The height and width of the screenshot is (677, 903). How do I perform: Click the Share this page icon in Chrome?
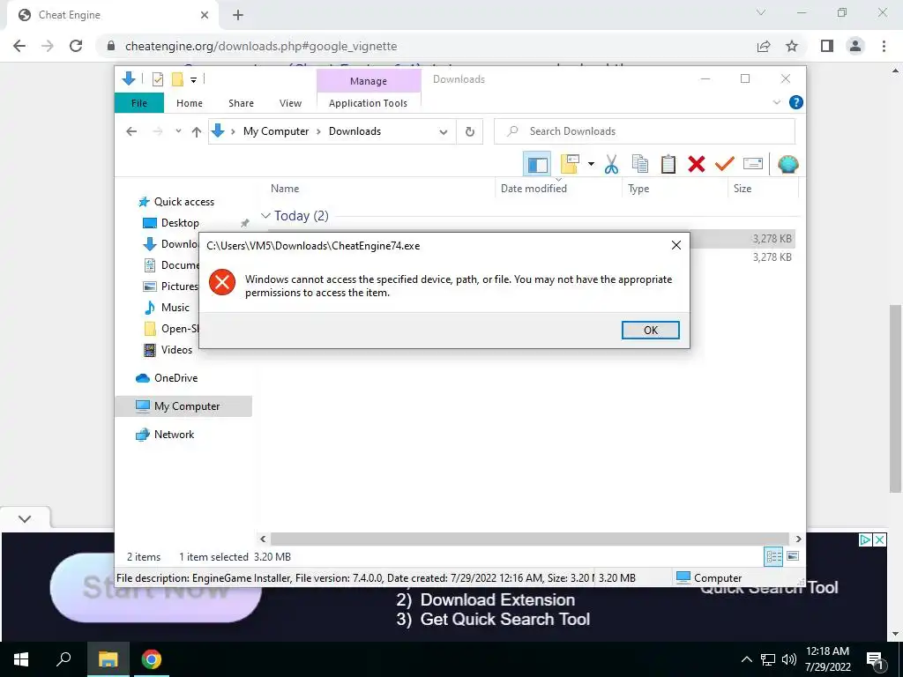pos(764,46)
